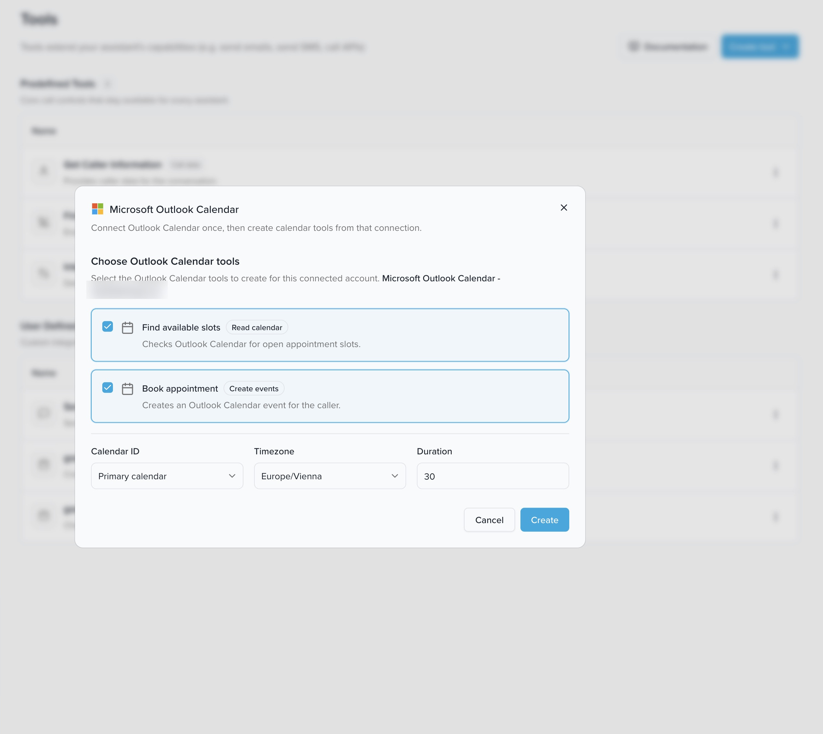The width and height of the screenshot is (823, 734).
Task: Click the 'Book appointment' title text
Action: (x=180, y=389)
